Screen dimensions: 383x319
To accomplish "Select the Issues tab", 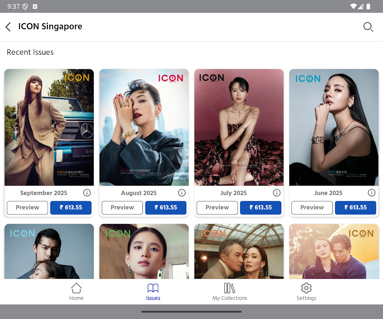I will [153, 291].
